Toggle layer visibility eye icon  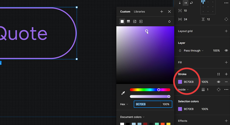226,50
